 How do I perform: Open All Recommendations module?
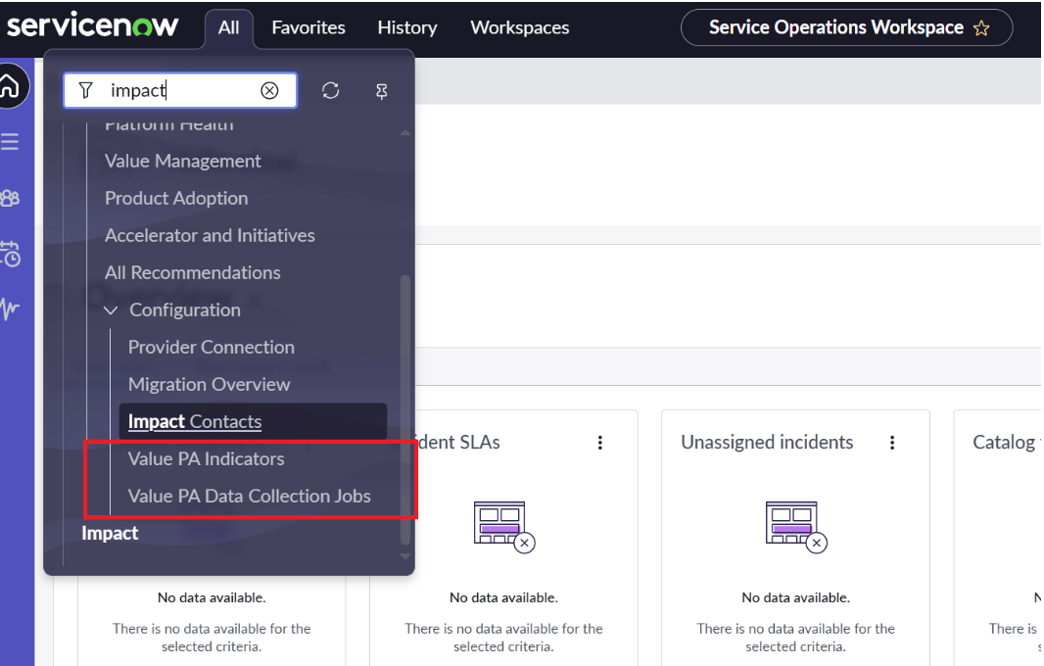click(x=192, y=273)
